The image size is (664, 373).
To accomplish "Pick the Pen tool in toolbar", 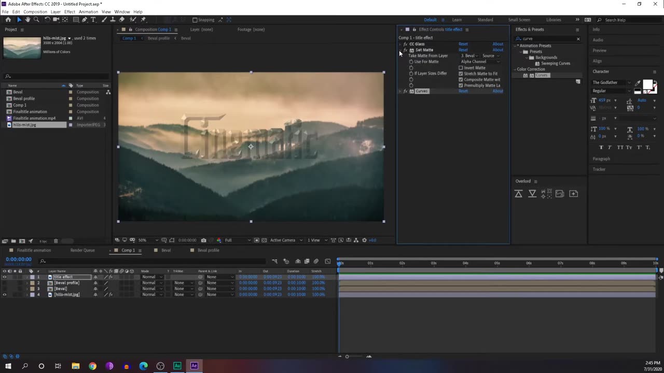I will (85, 20).
